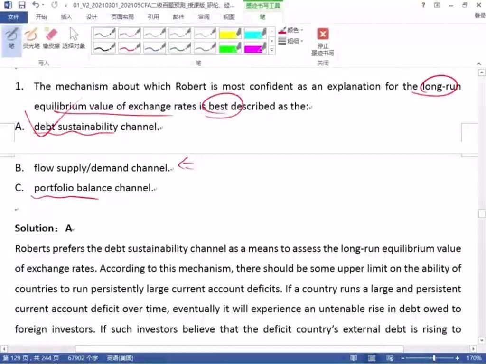Open Word Help question mark

pos(423,5)
